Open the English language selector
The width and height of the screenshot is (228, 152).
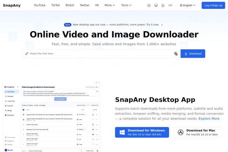(187, 5)
